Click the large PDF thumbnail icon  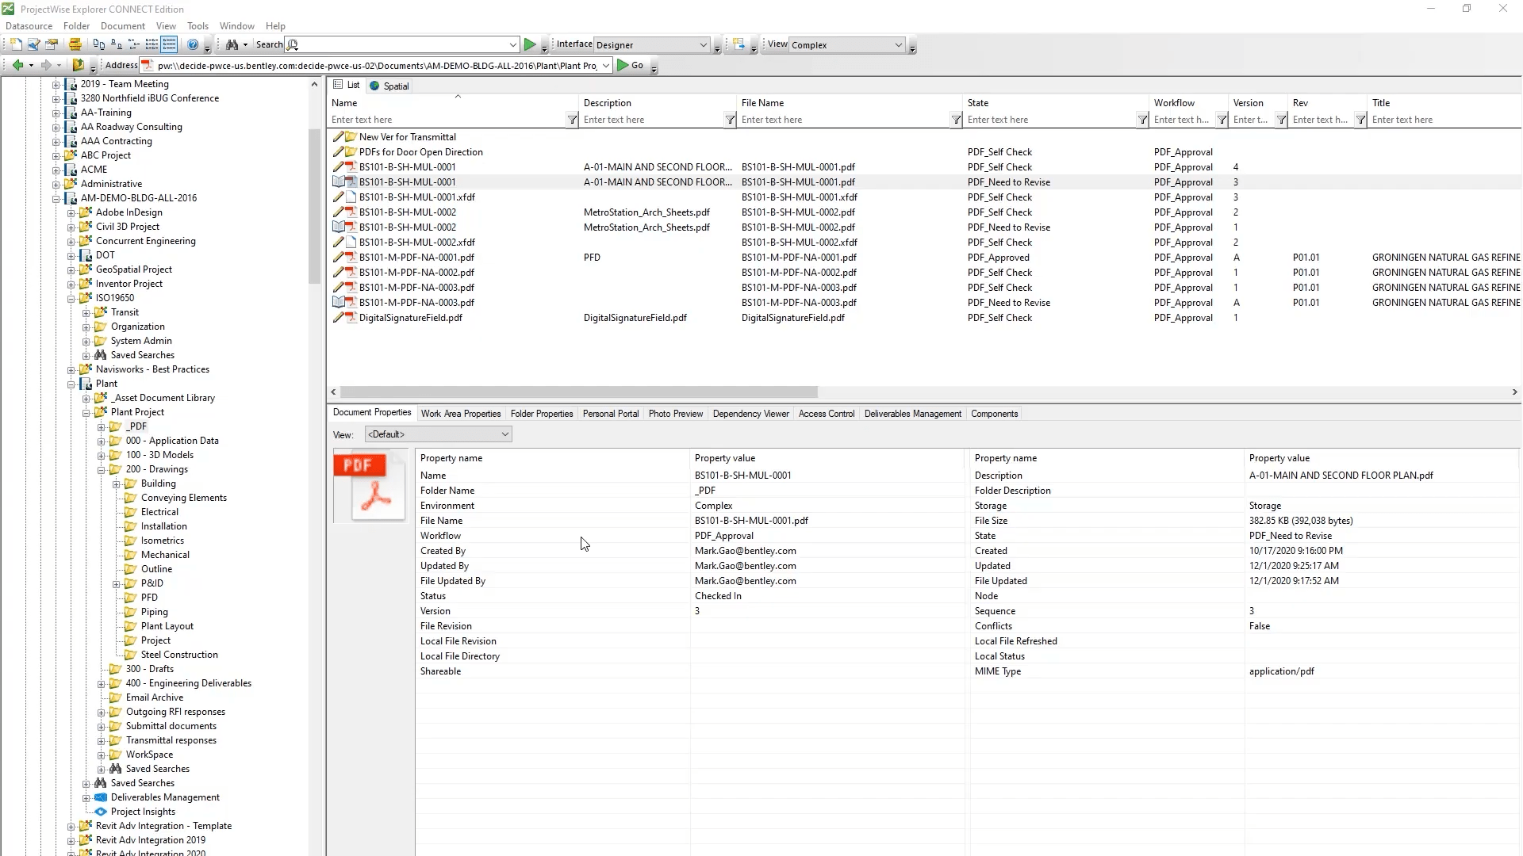point(370,487)
